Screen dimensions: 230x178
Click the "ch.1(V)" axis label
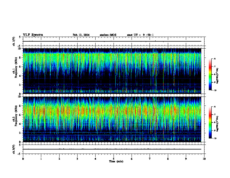coord(14,41)
